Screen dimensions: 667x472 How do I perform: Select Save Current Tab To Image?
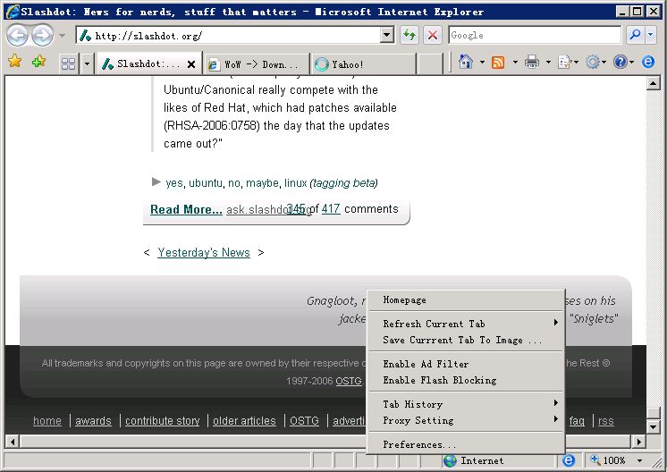[x=466, y=340]
